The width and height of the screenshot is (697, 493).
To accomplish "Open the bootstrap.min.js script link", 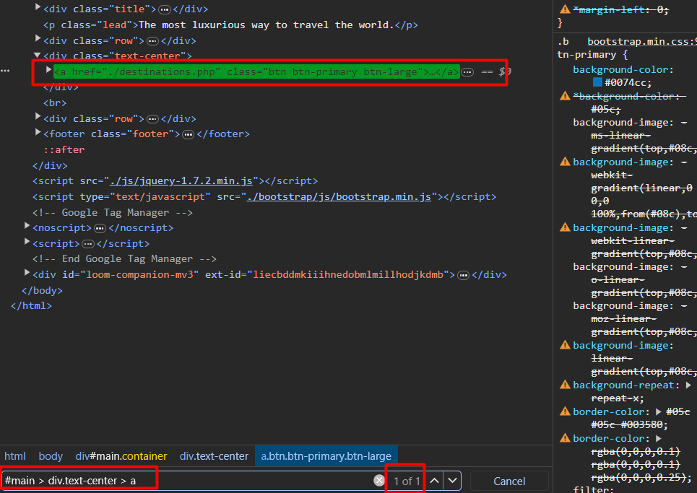I will coord(339,197).
